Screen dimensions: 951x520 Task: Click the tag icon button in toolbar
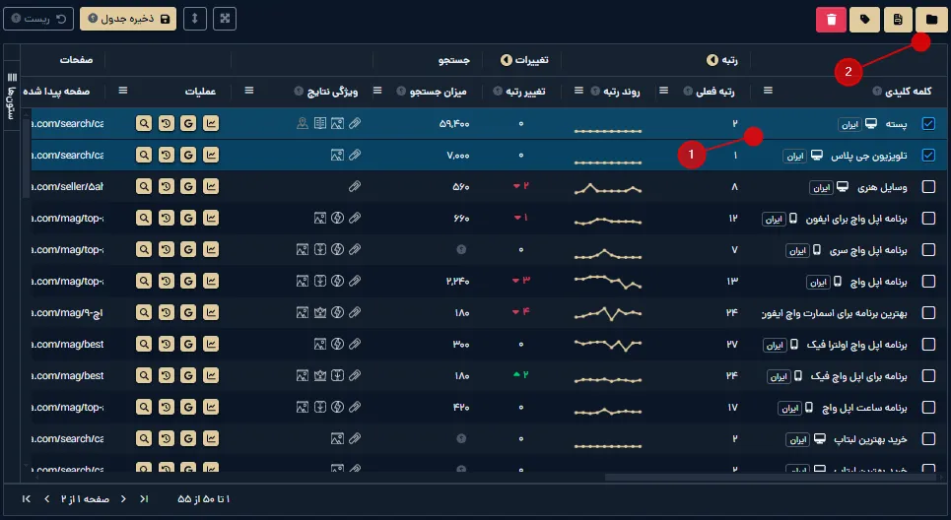[865, 20]
